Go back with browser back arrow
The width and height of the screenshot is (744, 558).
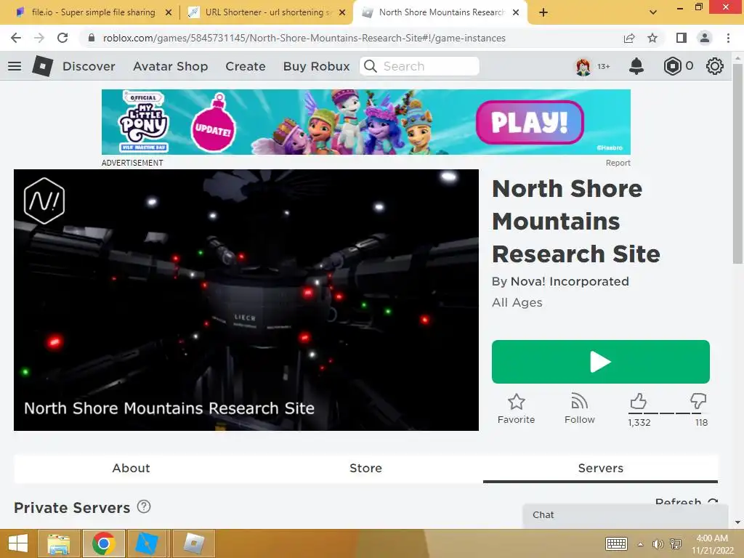16,38
